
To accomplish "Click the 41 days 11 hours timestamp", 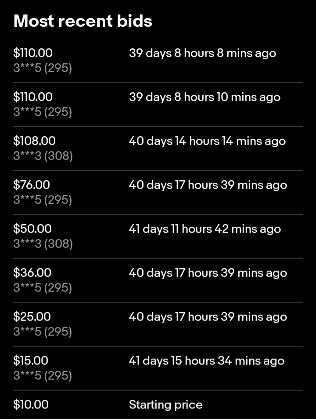I will pos(205,229).
